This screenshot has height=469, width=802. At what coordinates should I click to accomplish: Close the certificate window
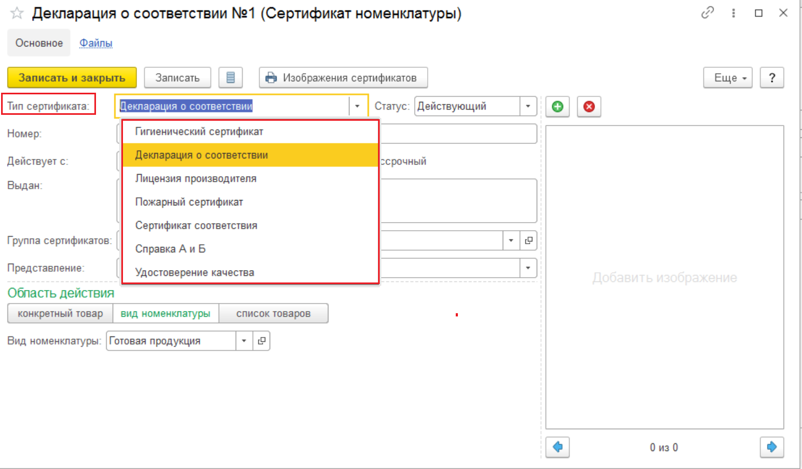784,13
